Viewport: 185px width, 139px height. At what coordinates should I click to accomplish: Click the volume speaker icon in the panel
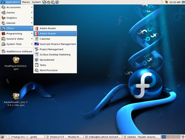(x=183, y=2)
